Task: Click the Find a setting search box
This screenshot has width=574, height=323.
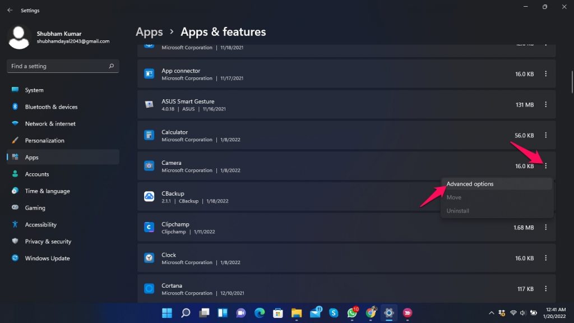Action: [56, 66]
